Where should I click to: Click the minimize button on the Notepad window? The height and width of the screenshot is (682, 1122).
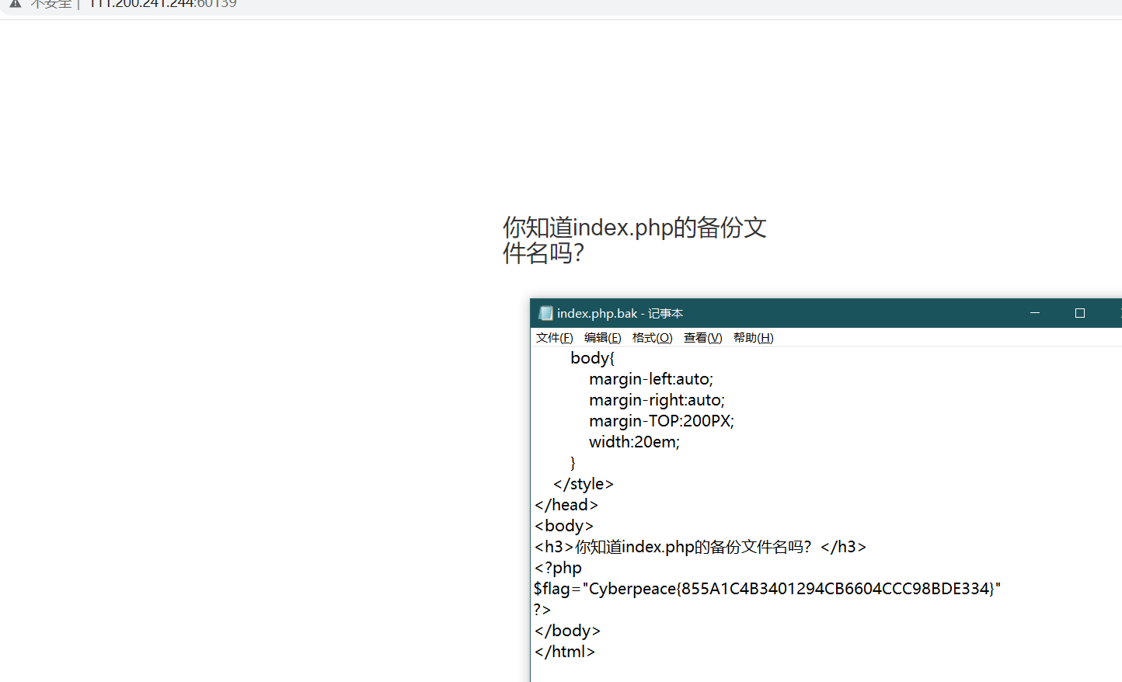1034,313
